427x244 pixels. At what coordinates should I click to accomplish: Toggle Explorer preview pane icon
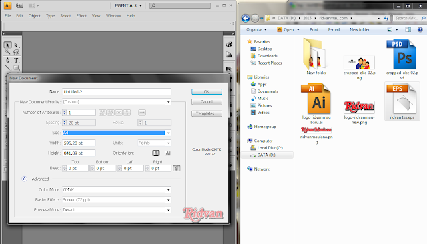pos(408,29)
